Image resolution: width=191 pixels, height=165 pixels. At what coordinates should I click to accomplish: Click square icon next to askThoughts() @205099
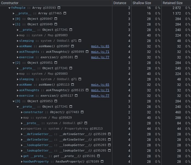(87, 52)
